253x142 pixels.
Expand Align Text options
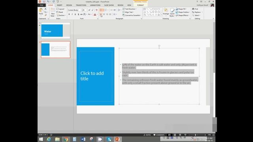tap(128, 12)
